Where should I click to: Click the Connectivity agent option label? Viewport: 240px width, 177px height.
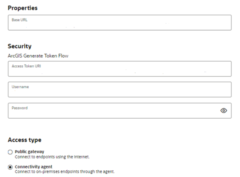click(33, 167)
